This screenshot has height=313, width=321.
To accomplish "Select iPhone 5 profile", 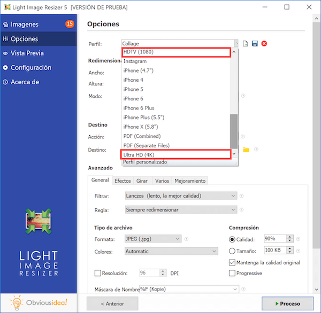I will click(x=176, y=89).
